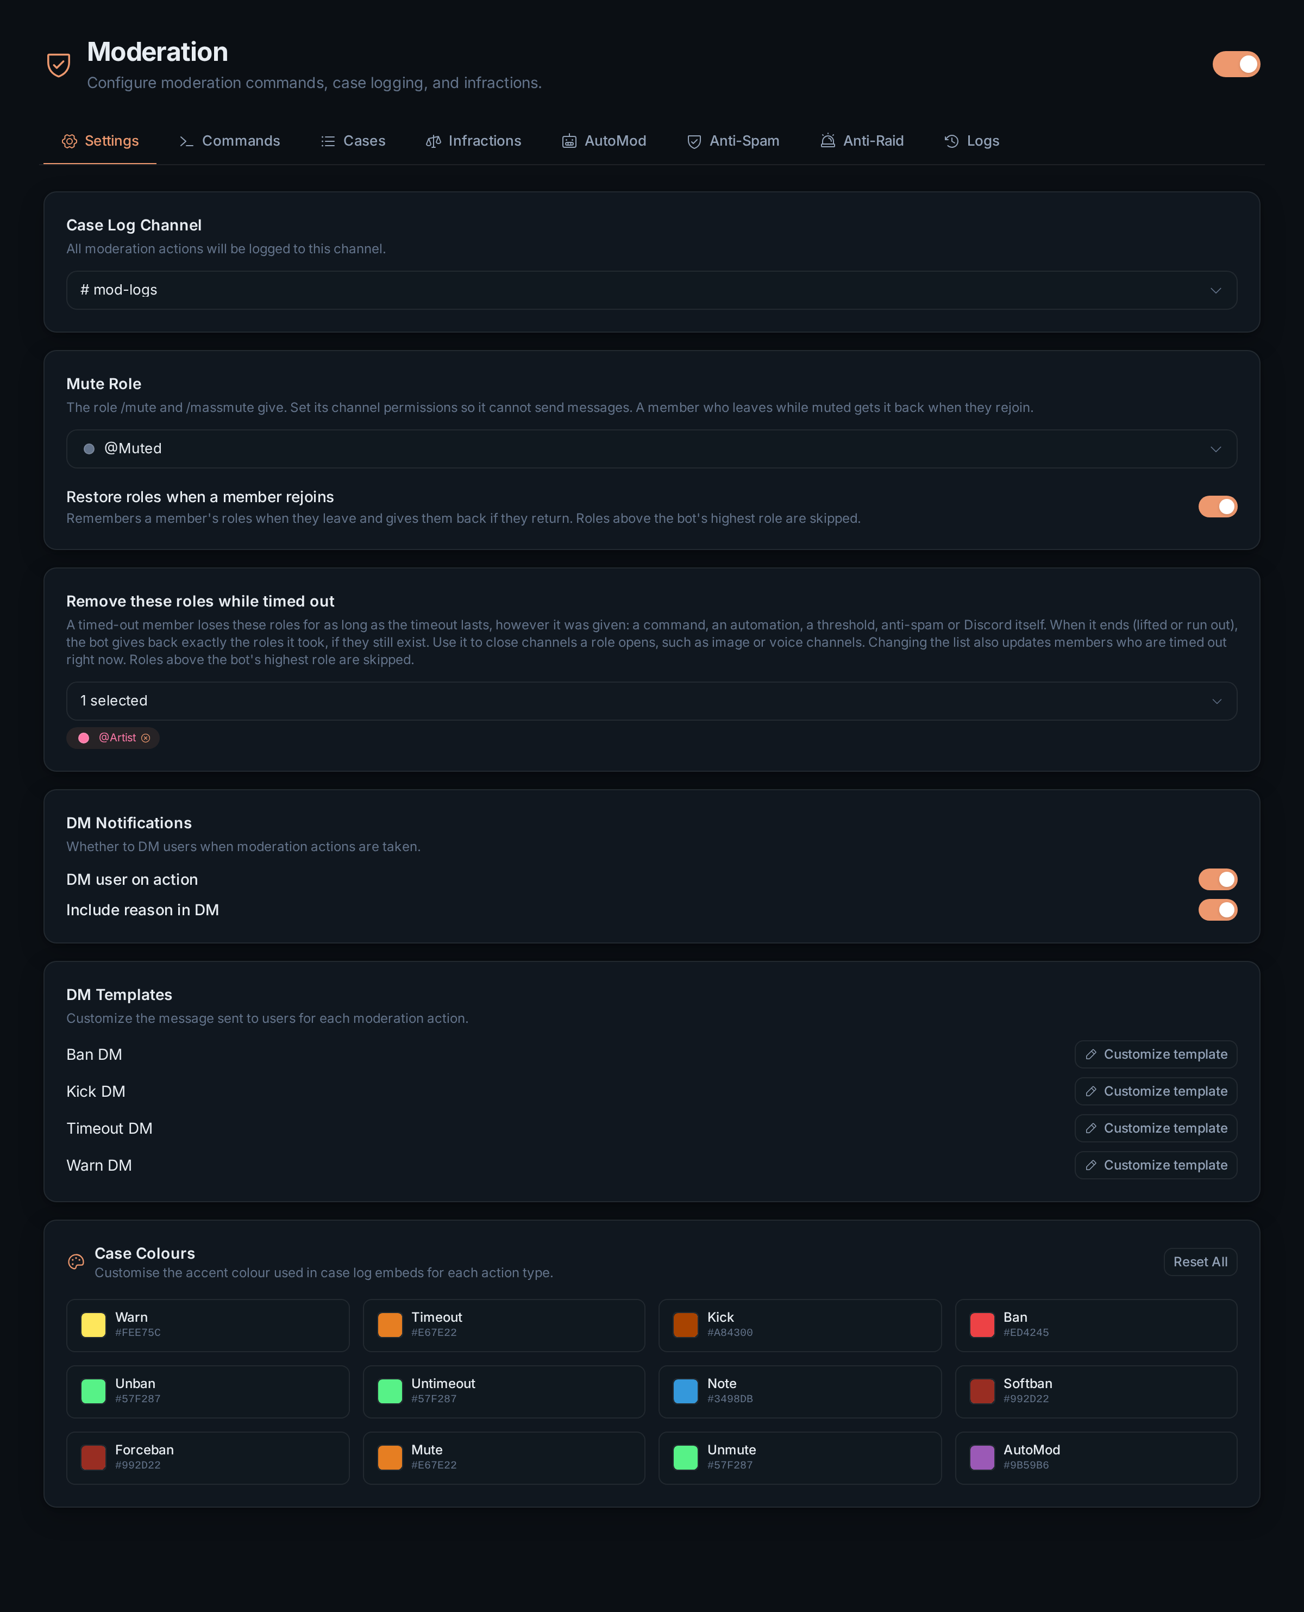
Task: Expand the Case Log Channel chevron
Action: click(1215, 291)
